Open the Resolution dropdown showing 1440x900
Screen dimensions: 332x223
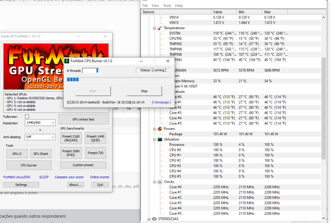(40, 123)
